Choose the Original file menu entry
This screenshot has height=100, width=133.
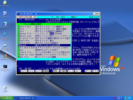(x=44, y=38)
